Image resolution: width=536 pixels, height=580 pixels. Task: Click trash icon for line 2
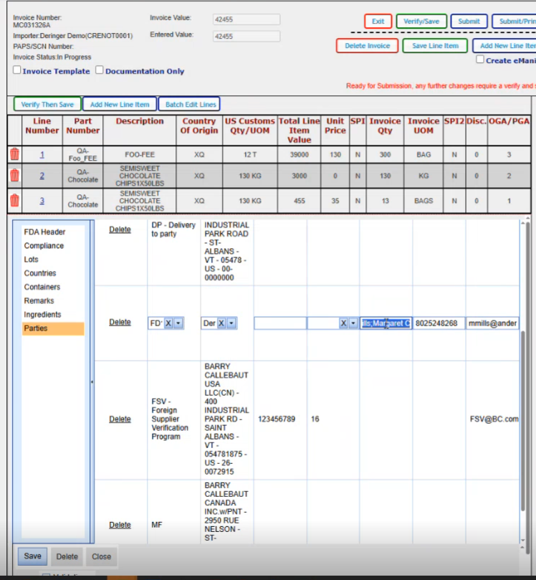pos(14,176)
